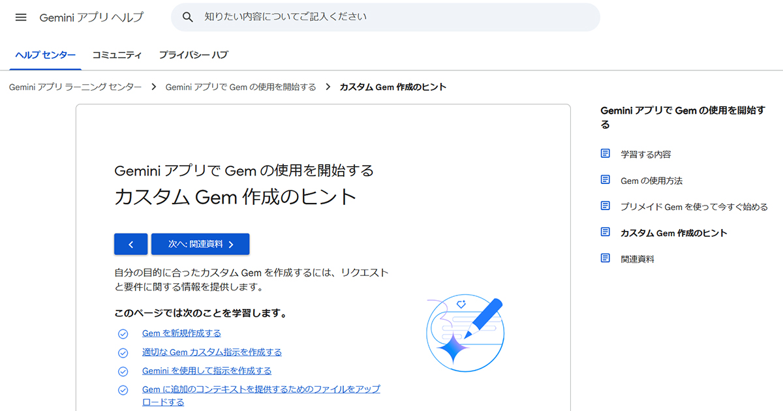Switch to the コミュニティ tab
The height and width of the screenshot is (411, 783).
[117, 55]
